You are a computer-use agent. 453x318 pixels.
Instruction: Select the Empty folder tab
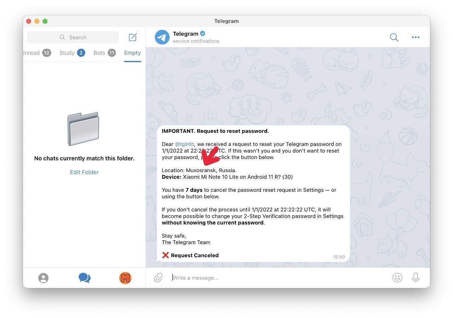pos(132,53)
